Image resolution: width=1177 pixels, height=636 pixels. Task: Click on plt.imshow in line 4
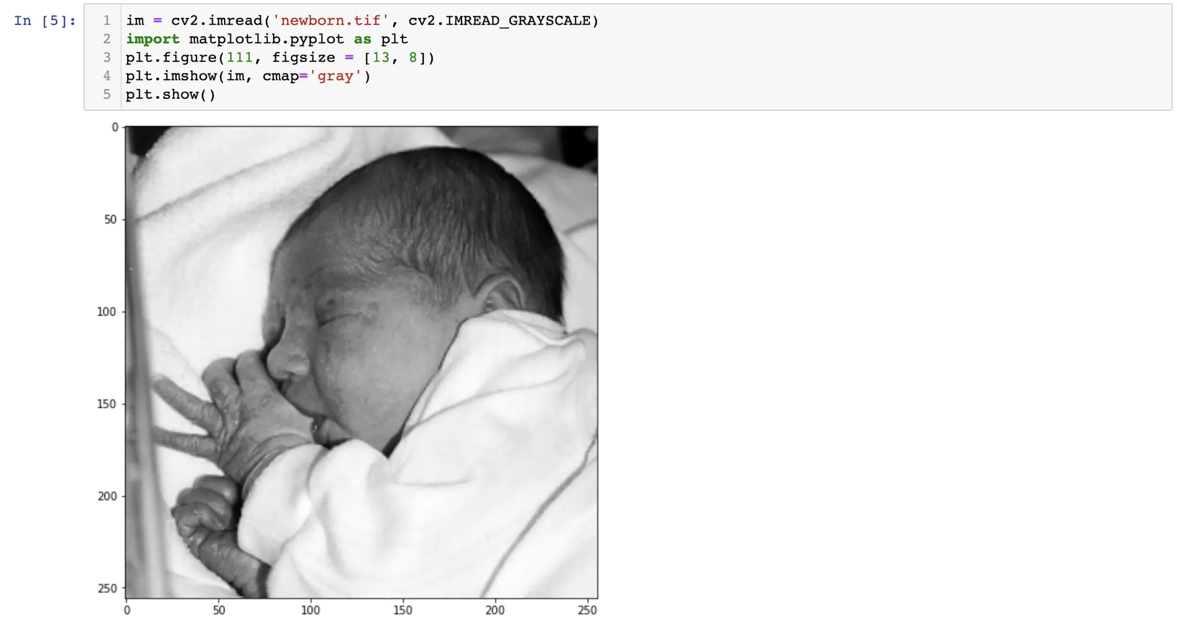pos(171,76)
